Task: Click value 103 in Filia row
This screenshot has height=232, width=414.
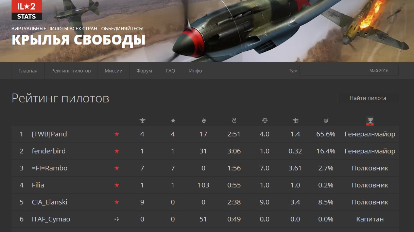Action: point(203,185)
